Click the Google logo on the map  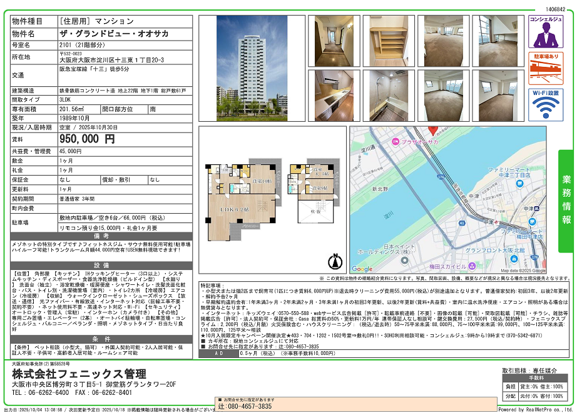click(362, 269)
